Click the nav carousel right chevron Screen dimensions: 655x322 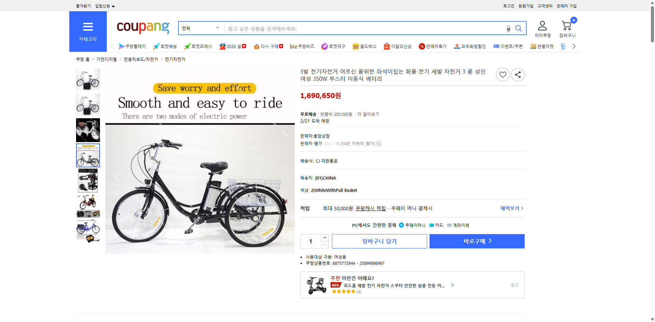[574, 46]
